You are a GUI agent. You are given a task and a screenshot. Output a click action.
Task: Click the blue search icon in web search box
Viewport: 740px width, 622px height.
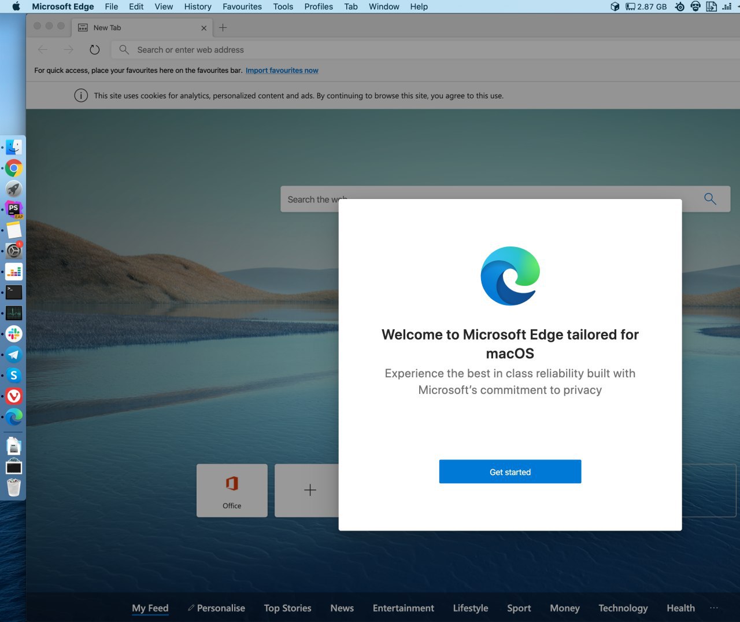[710, 199]
